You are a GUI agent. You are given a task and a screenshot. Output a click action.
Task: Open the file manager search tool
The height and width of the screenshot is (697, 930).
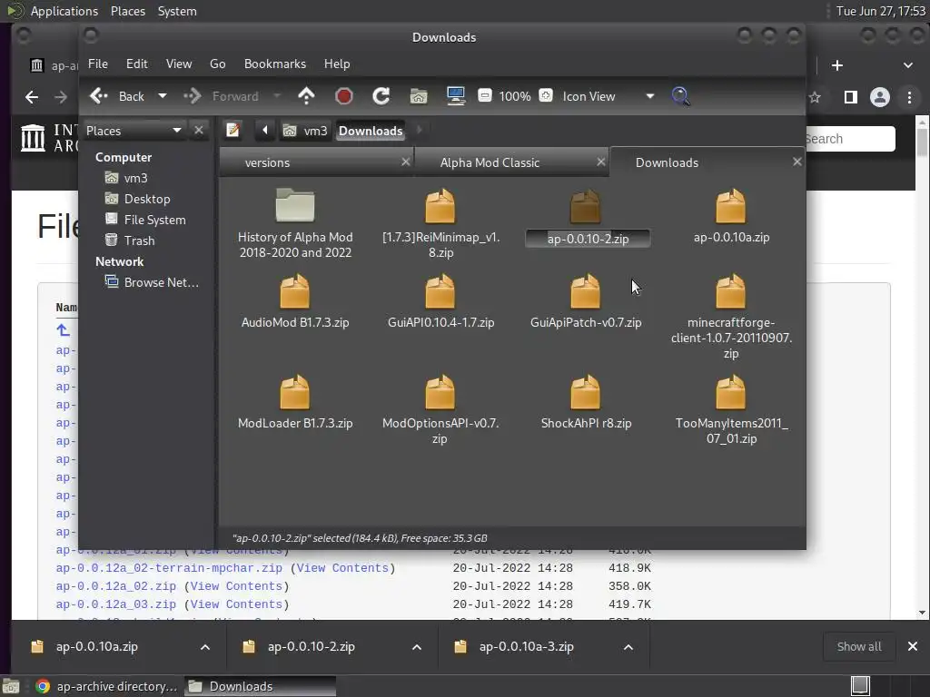(x=681, y=96)
